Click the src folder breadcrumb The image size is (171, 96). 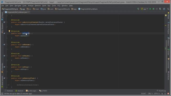pyautogui.click(x=29, y=9)
